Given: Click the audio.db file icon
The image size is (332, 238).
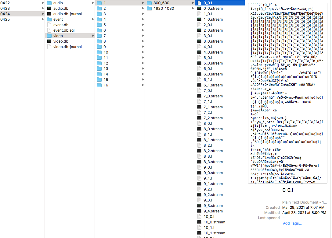Looking at the screenshot, I should (49, 9).
